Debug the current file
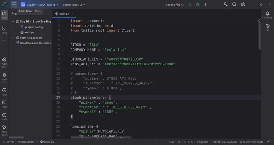The height and width of the screenshot is (145, 274). tap(198, 4)
